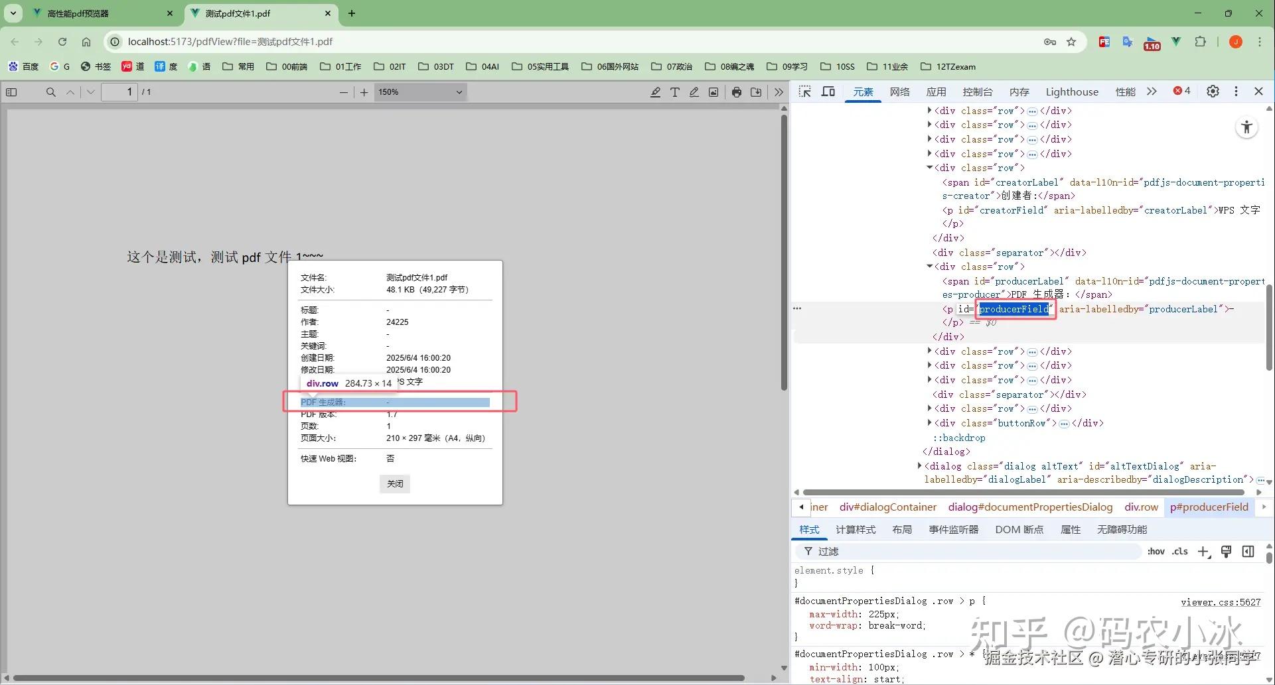Viewport: 1275px width, 685px height.
Task: Expand the buttonRow div node
Action: 930,422
